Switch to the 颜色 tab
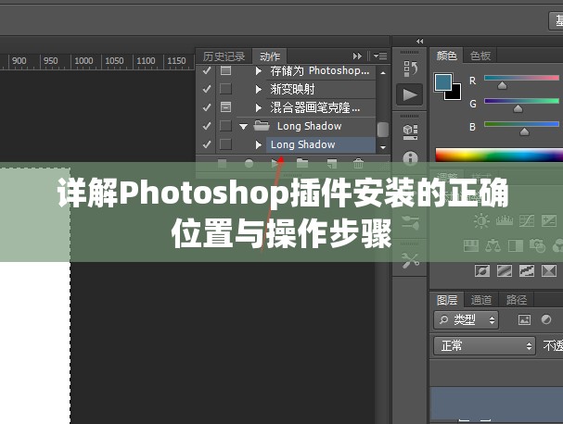The image size is (563, 424). (446, 56)
